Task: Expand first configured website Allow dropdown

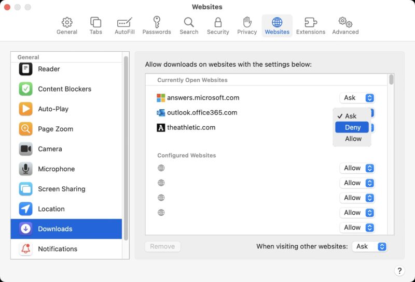Action: (357, 168)
